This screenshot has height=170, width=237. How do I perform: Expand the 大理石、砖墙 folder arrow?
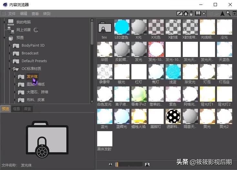click(x=15, y=92)
